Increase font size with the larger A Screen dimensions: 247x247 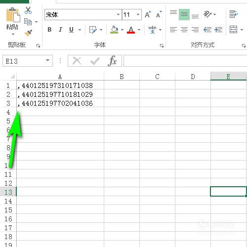pyautogui.click(x=148, y=14)
